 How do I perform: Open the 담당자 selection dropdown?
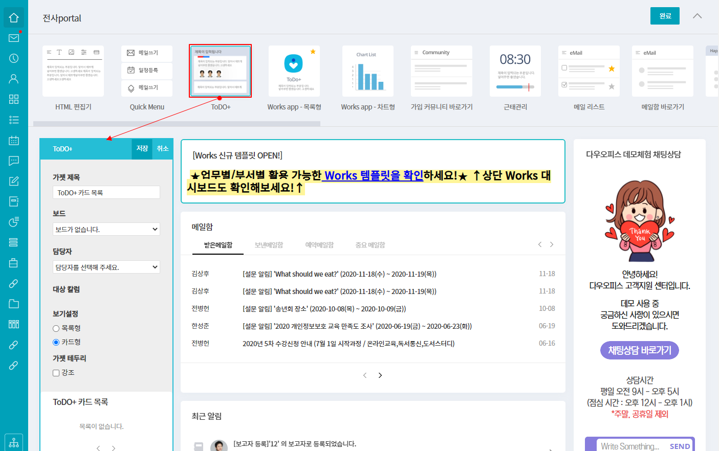click(x=106, y=267)
